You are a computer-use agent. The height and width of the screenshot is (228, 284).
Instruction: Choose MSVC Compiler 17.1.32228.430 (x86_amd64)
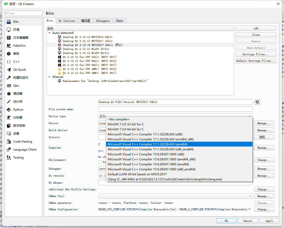[x=179, y=149]
